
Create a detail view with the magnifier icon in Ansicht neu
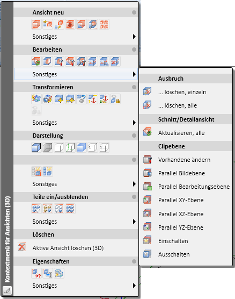[93, 24]
